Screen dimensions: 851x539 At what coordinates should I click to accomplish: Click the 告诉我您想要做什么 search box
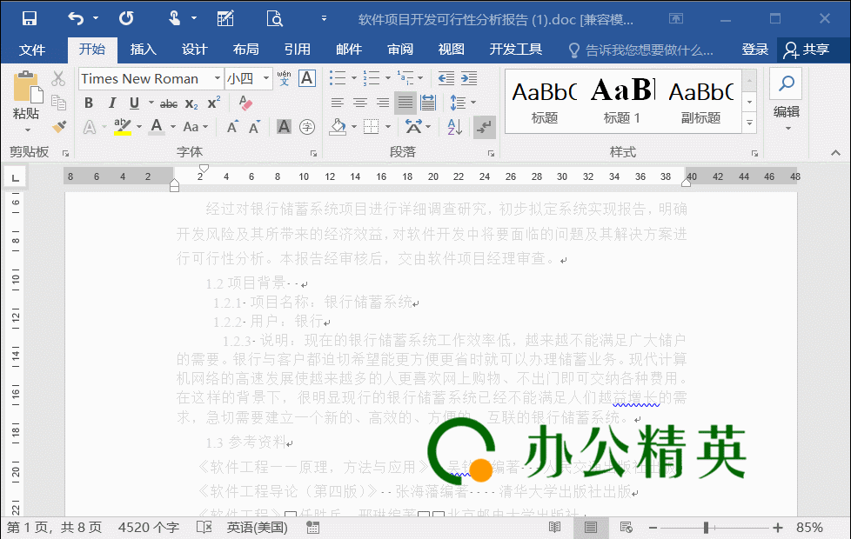tap(641, 50)
